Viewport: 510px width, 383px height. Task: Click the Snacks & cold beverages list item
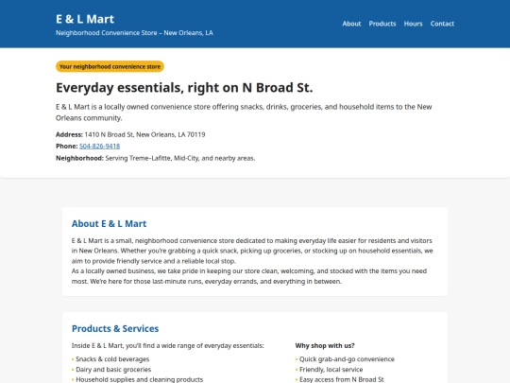[x=112, y=359]
